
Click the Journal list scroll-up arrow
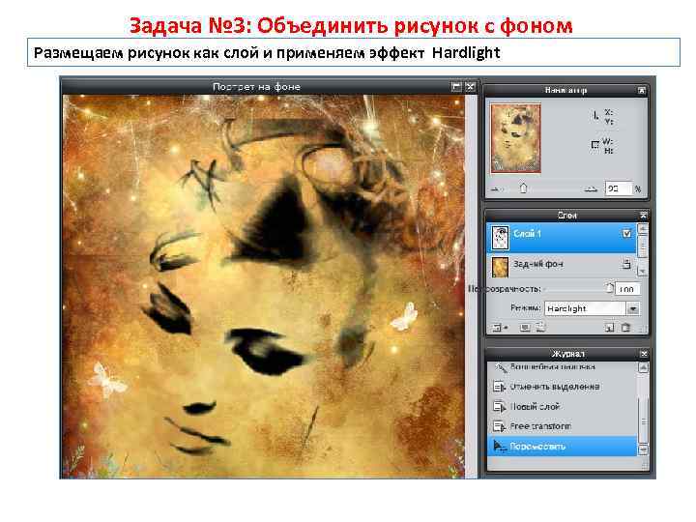(642, 367)
